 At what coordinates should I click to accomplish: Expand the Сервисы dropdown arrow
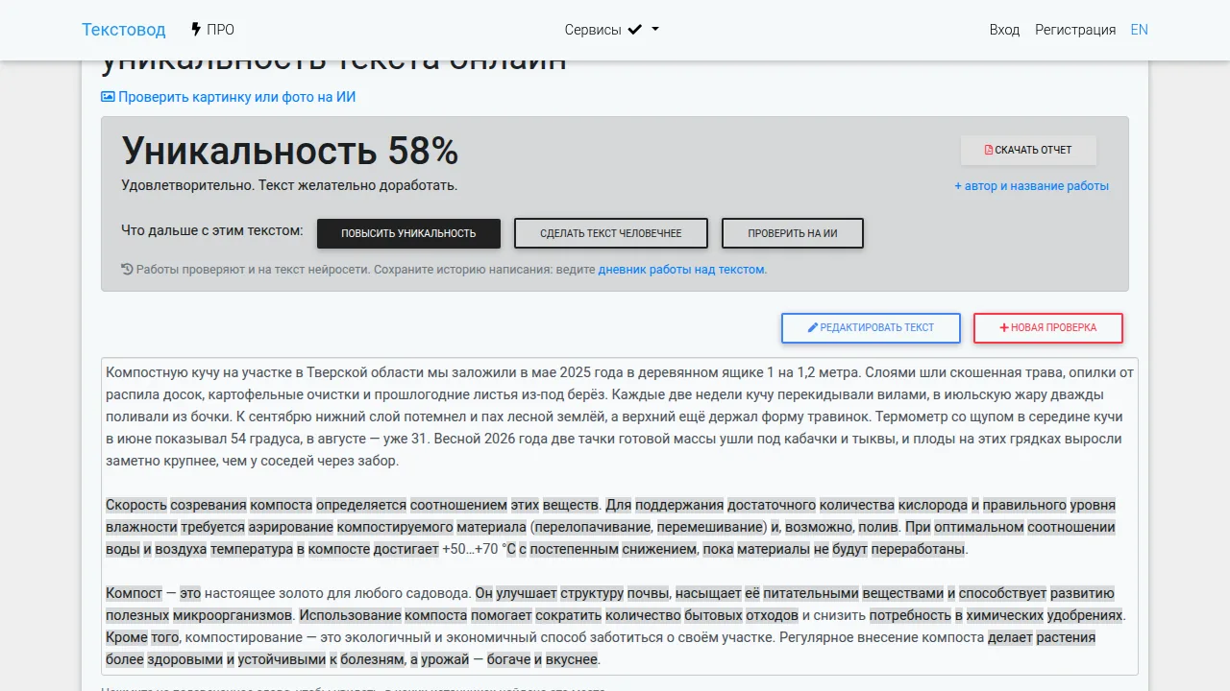[655, 30]
